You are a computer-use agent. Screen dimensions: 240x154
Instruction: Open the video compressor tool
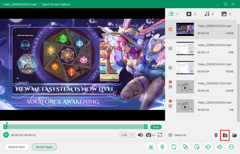point(163,147)
